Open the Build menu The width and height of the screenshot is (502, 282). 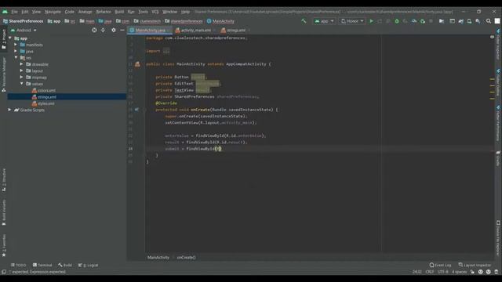click(x=119, y=12)
